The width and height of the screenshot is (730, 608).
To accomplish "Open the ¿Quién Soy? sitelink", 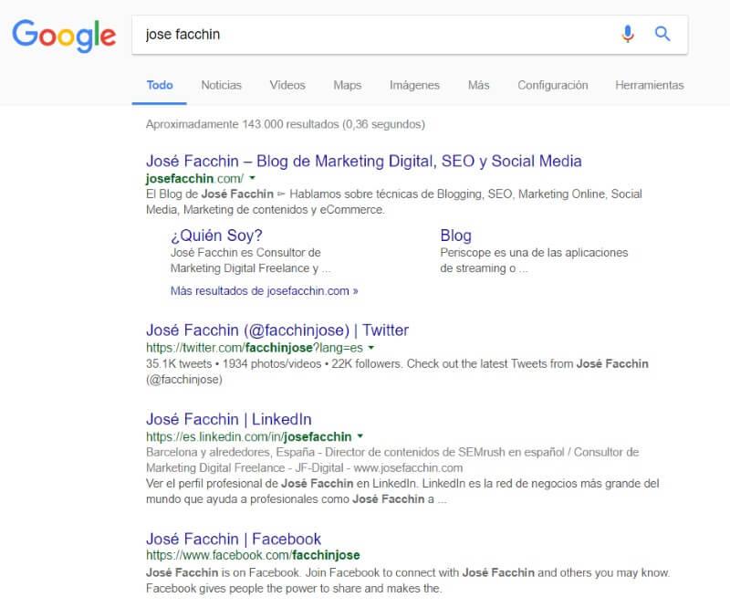I will 216,235.
